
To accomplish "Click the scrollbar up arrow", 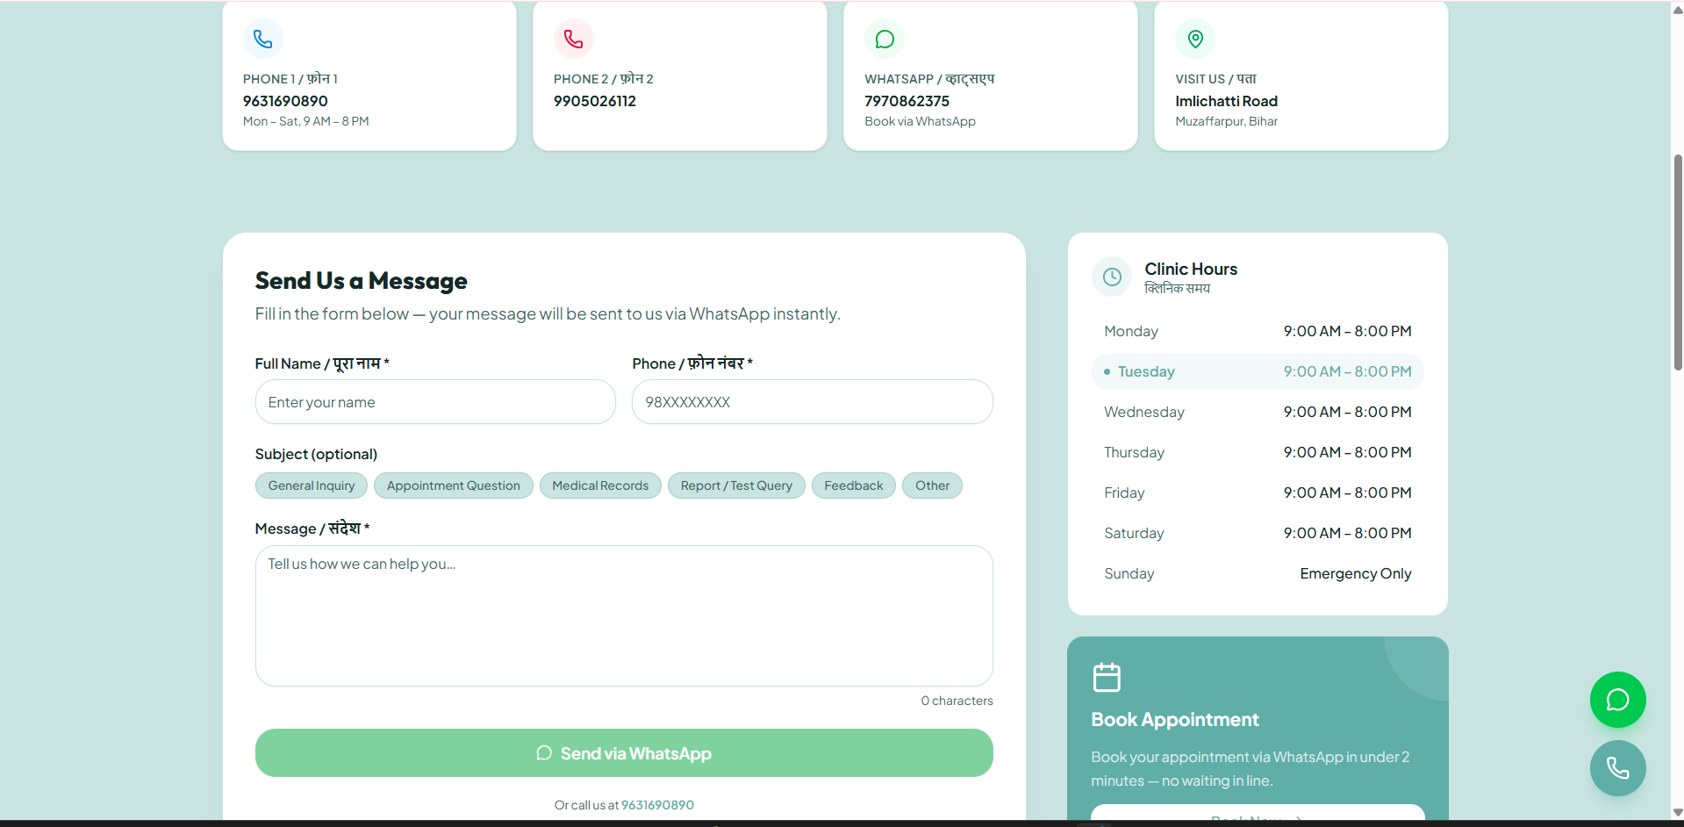I will (1677, 9).
